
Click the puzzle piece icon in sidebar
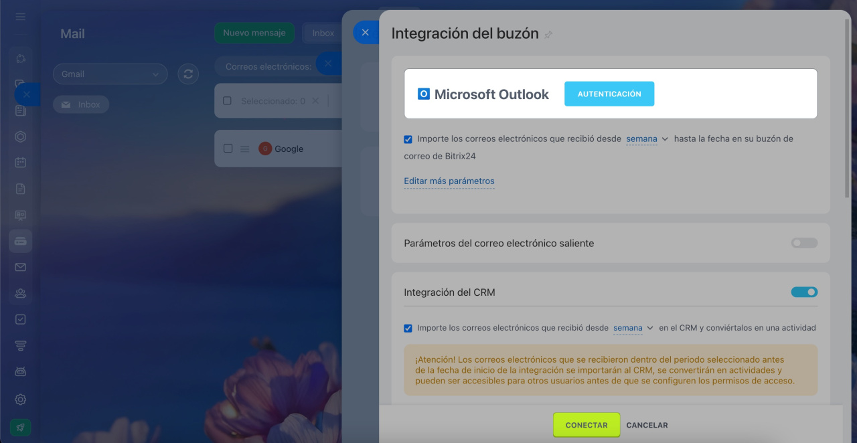(20, 58)
